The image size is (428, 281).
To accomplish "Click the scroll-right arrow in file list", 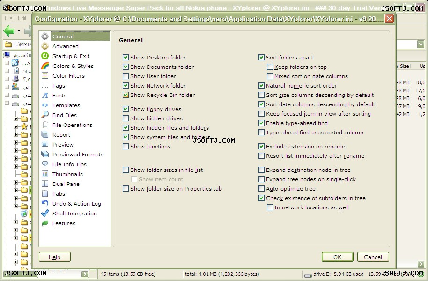I will (x=421, y=264).
